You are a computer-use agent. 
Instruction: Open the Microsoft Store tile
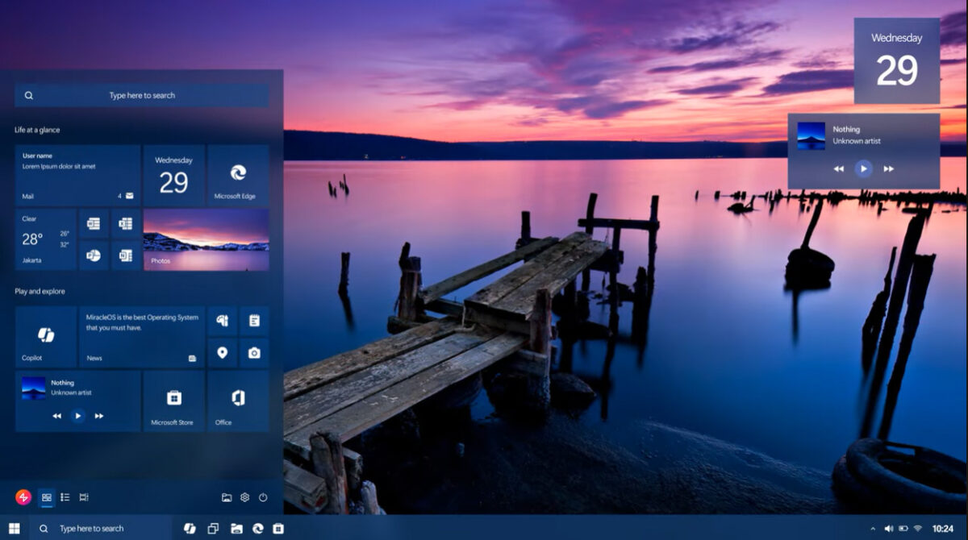coord(173,401)
